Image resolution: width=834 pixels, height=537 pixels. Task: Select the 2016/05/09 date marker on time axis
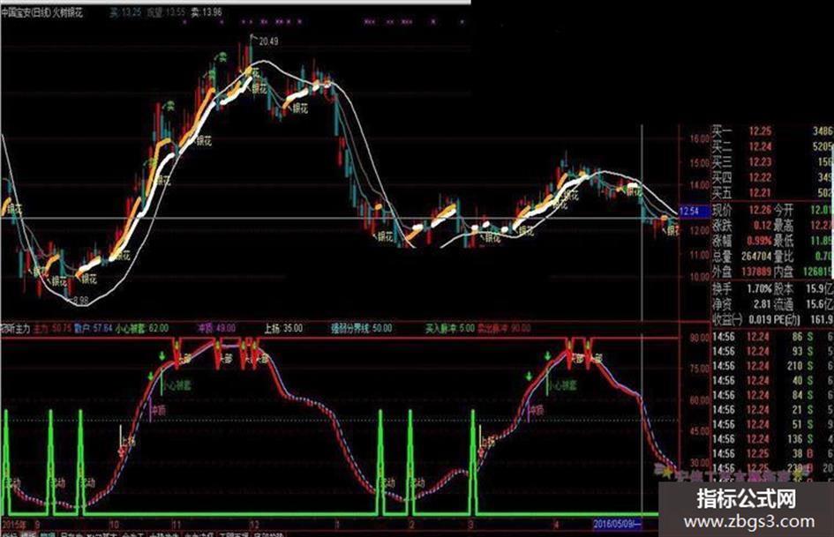(x=618, y=524)
